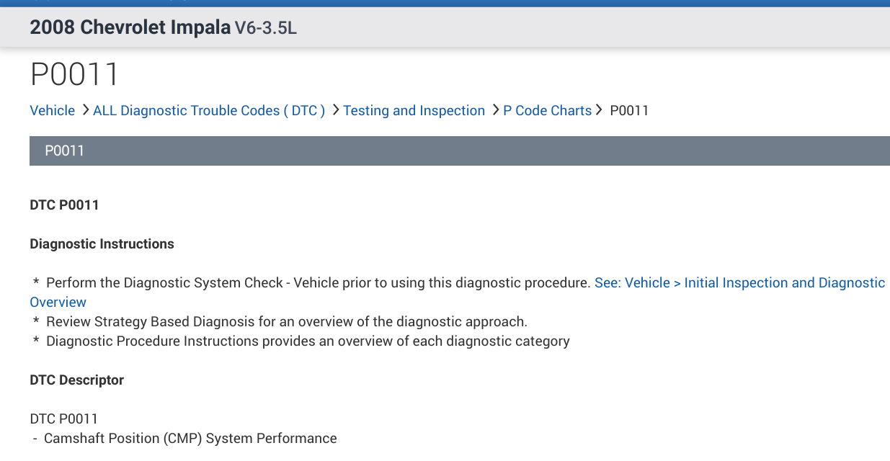Select the bold DTC P0011 heading
Screen dimensions: 890x461
tap(64, 205)
